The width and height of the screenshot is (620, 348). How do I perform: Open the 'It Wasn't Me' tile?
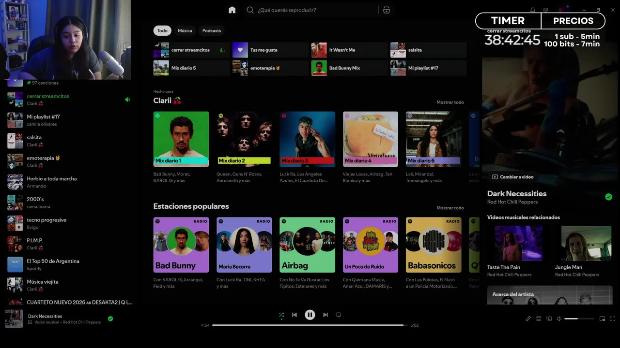349,50
